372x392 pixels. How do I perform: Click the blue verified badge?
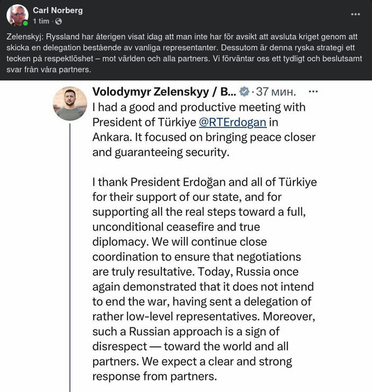[245, 91]
